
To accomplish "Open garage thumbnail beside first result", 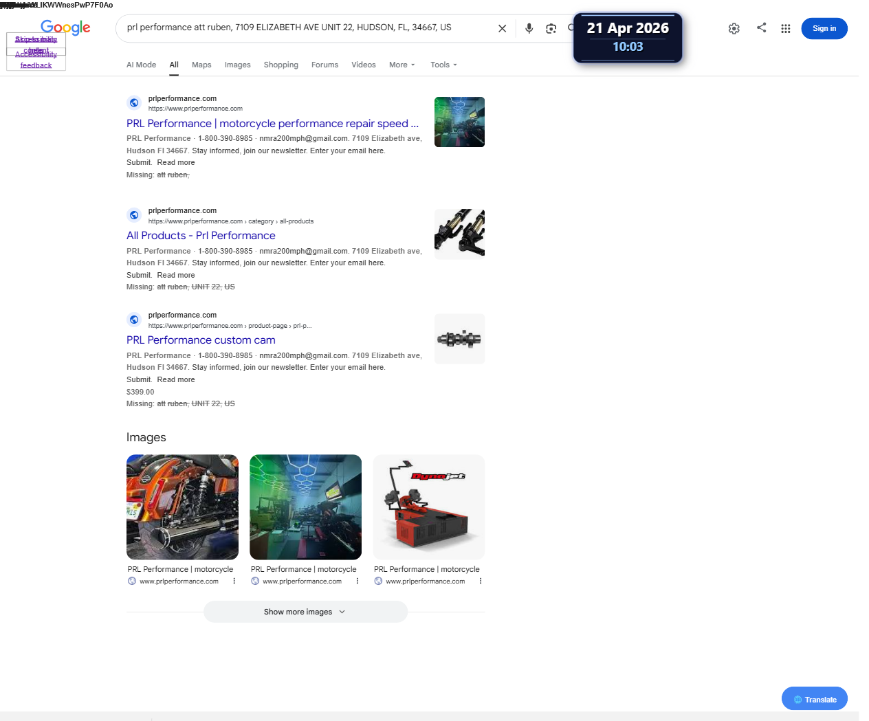I will point(459,122).
